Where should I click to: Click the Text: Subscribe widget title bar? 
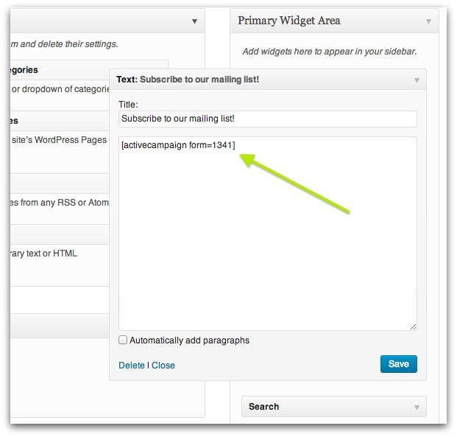tap(268, 80)
